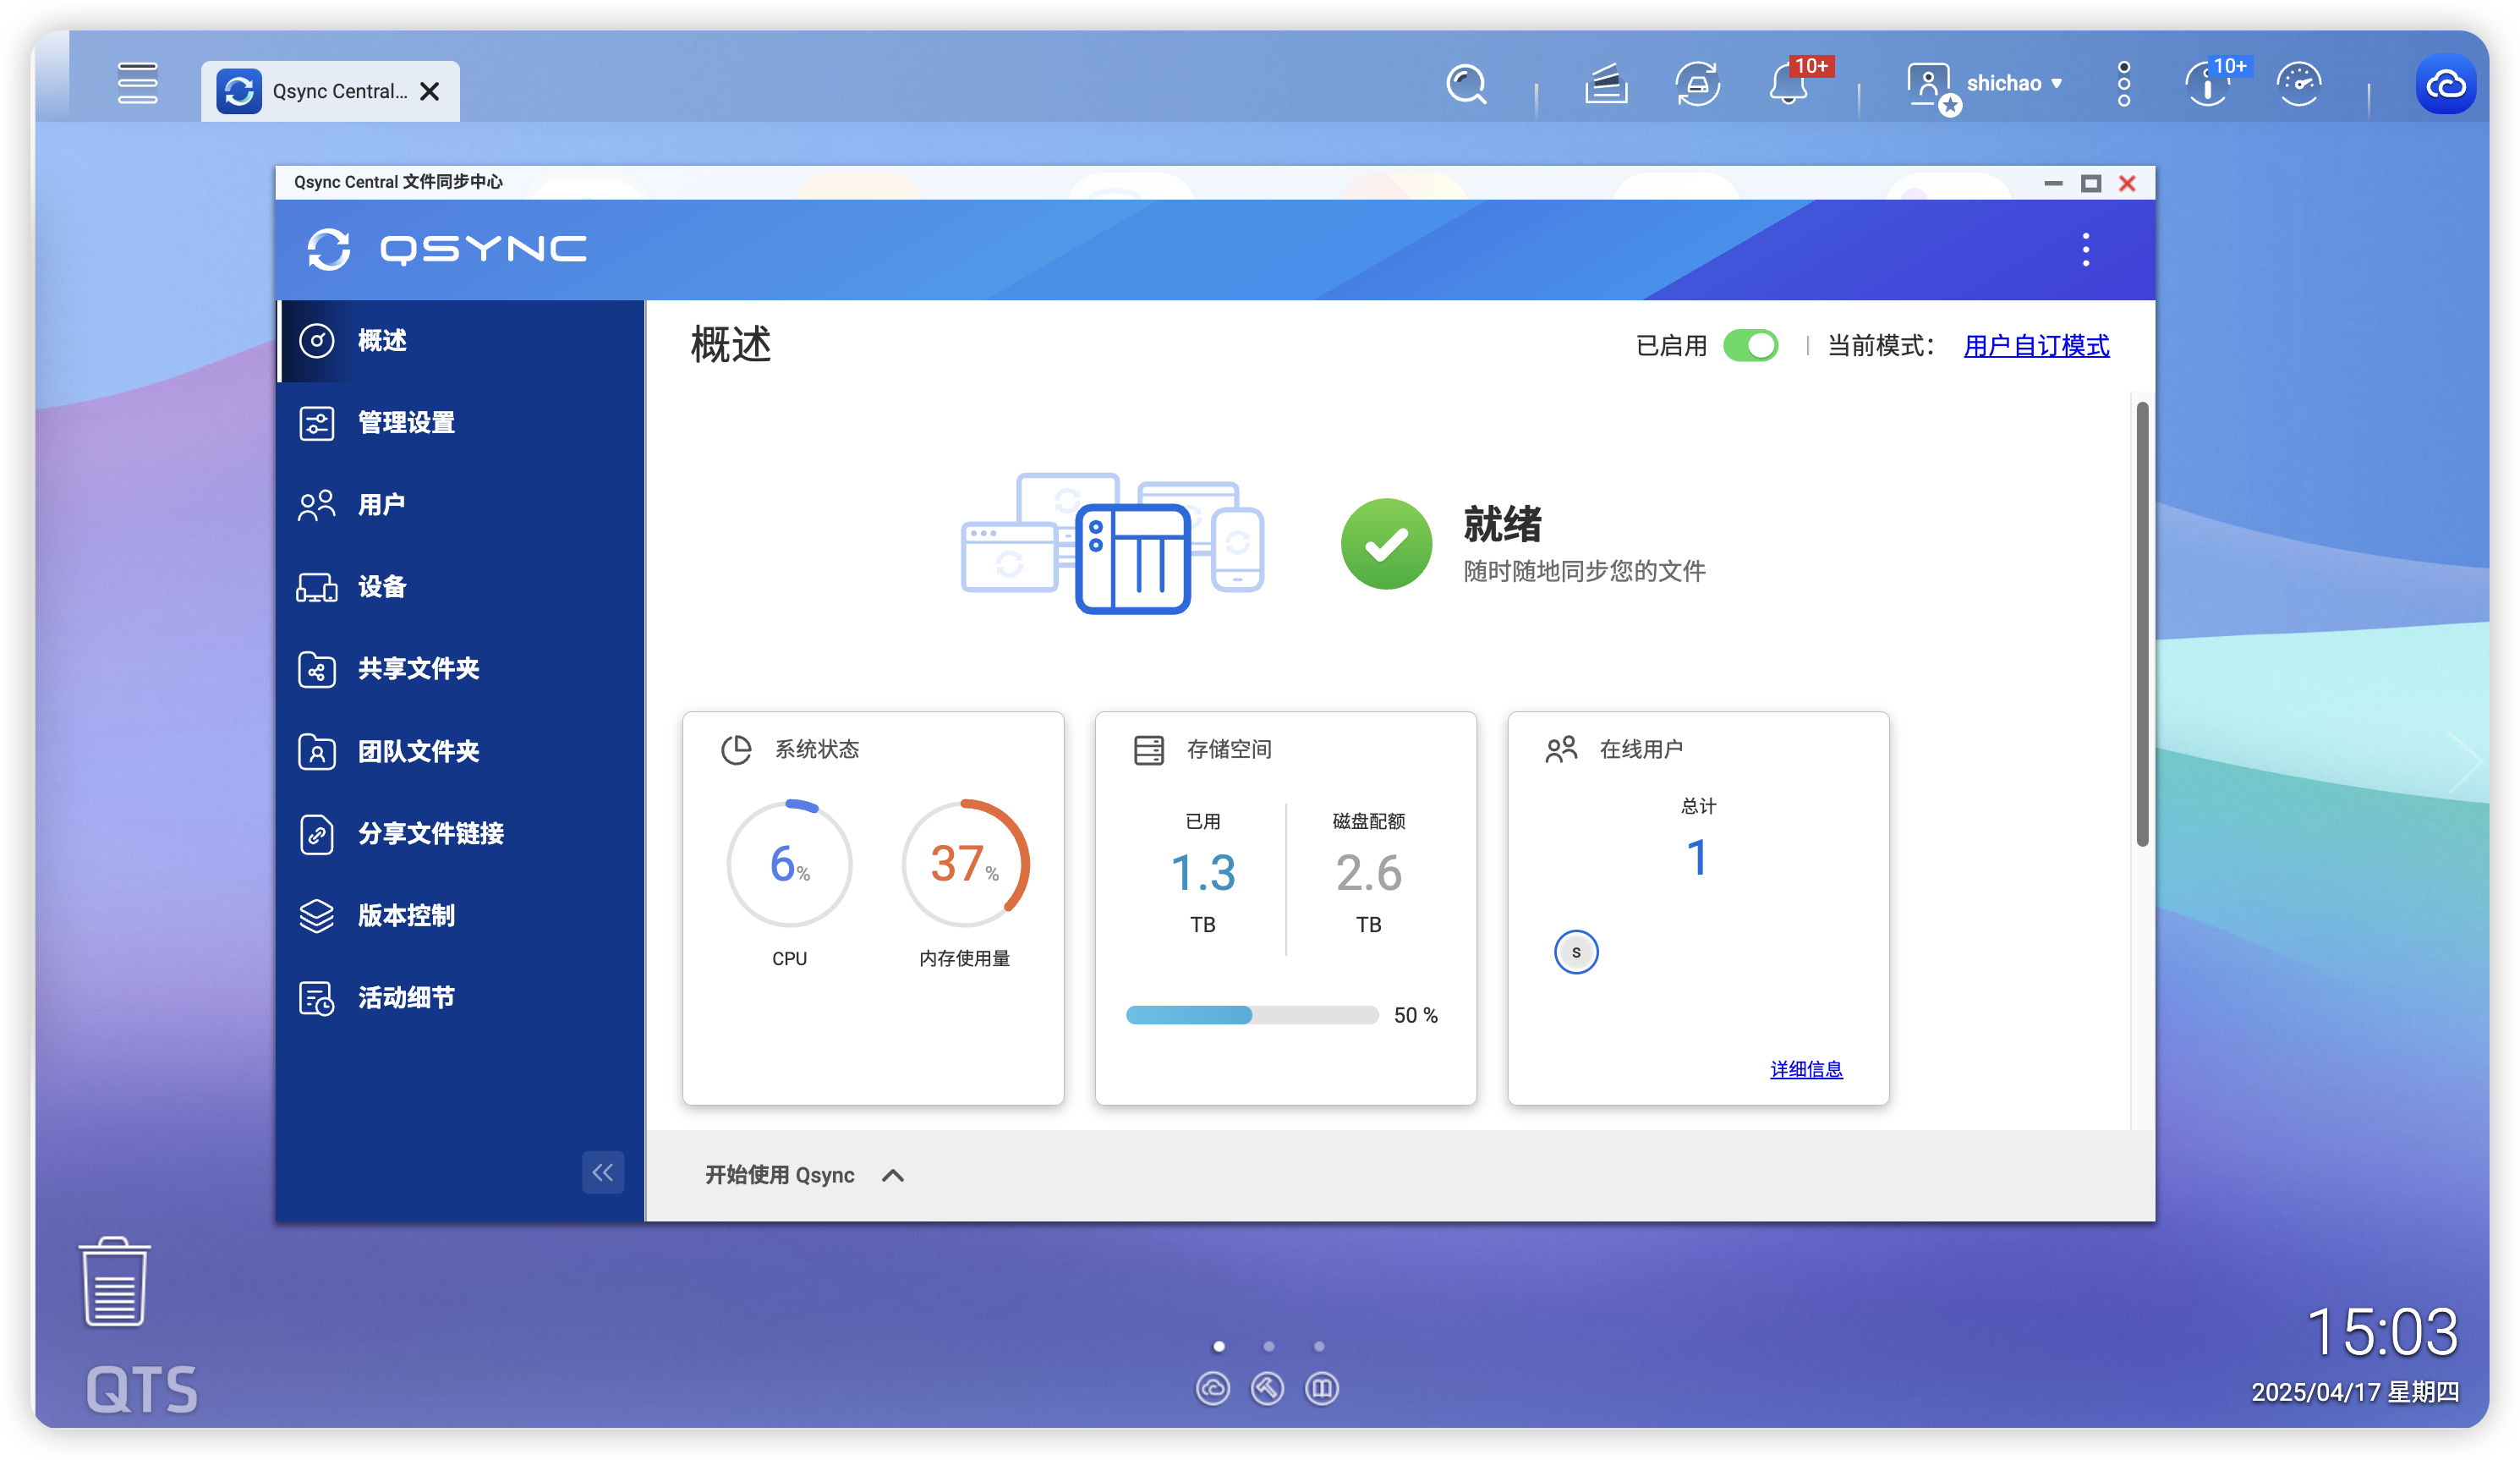Click the storage space card icon
2520x1460 pixels.
1149,750
